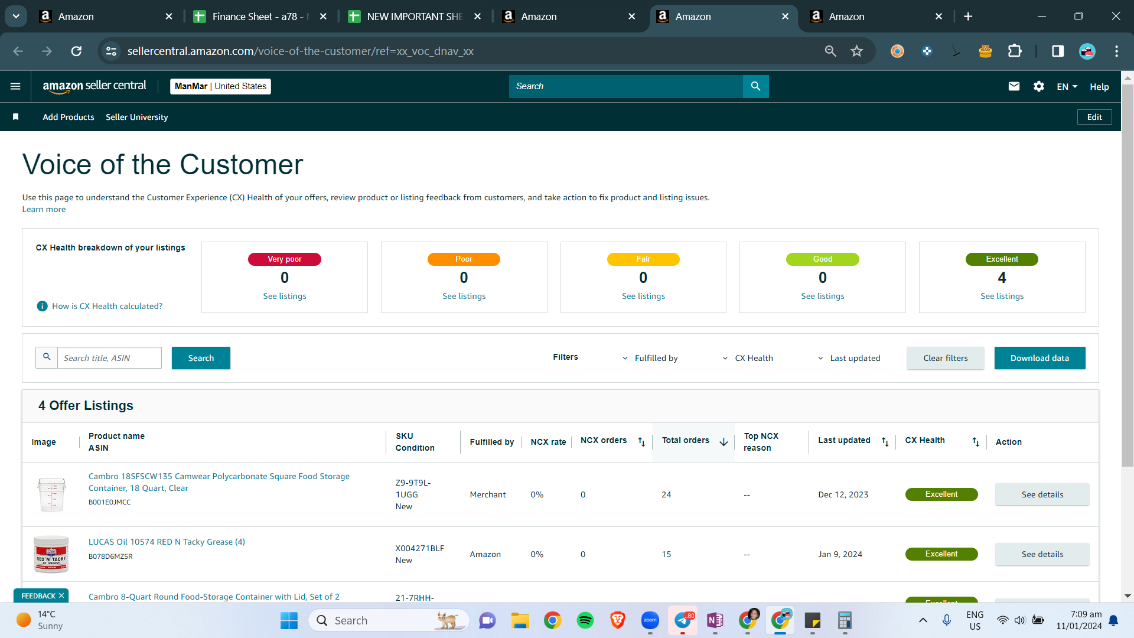The height and width of the screenshot is (638, 1134).
Task: Click the Search title, ASIN input field
Action: coord(109,357)
